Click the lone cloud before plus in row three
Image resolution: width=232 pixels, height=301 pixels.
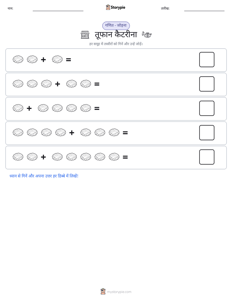pos(18,108)
